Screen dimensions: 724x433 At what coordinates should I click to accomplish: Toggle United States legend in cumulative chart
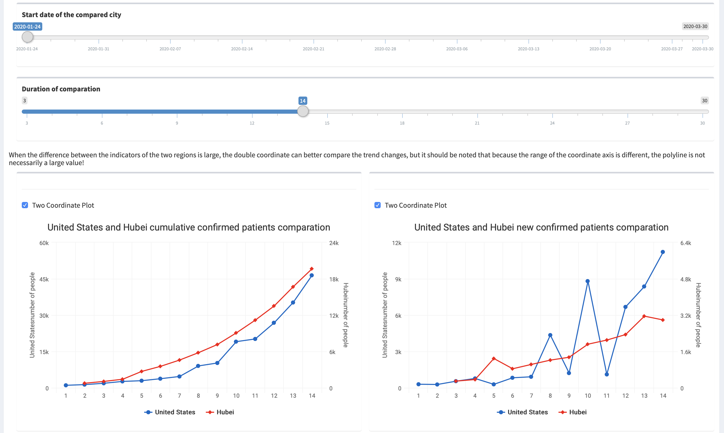coord(170,412)
